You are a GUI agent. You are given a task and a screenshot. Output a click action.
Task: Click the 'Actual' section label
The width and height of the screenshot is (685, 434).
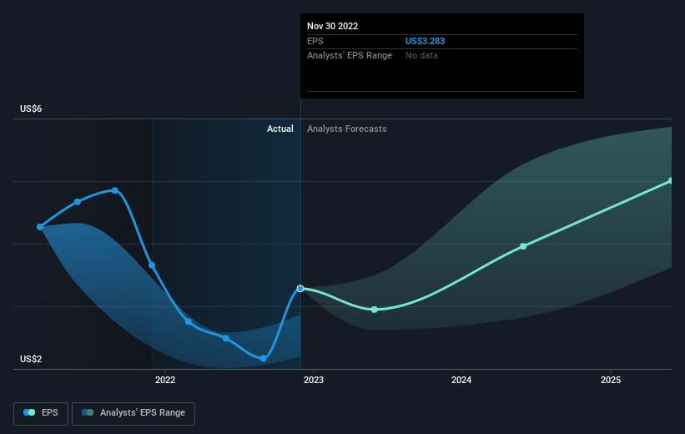[x=280, y=129]
